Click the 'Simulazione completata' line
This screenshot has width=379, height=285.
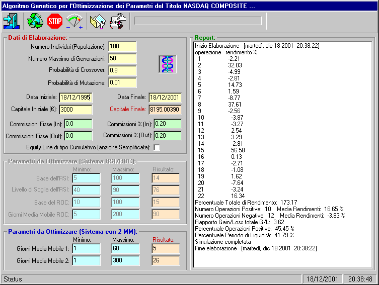[223, 242]
